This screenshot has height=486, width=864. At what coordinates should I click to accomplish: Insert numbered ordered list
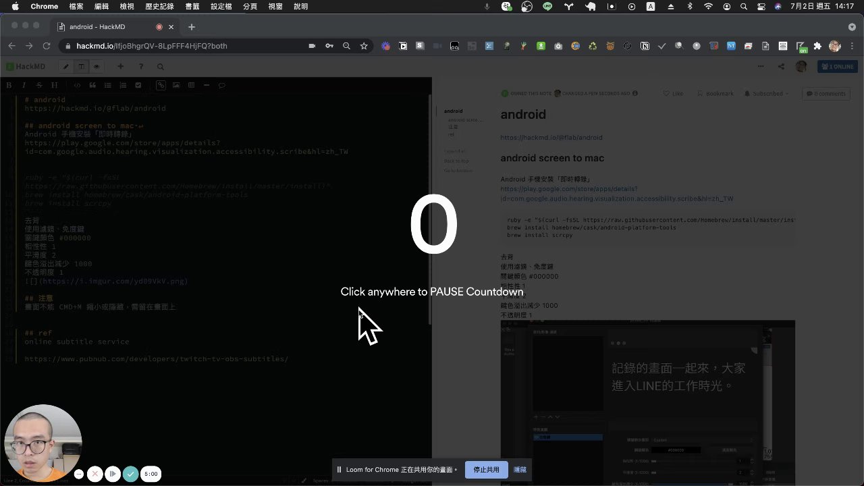tap(123, 86)
